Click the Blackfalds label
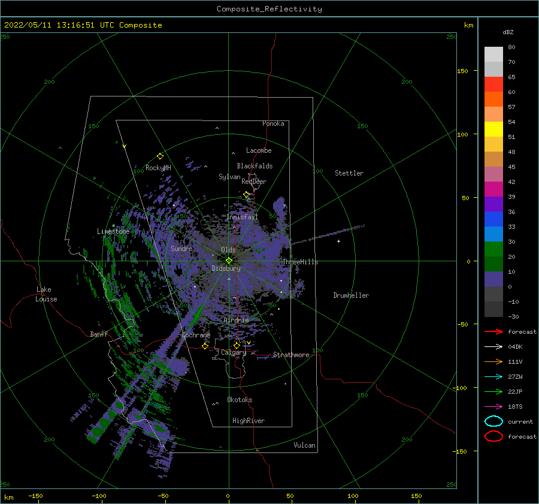Viewport: 539px width, 504px height. [x=255, y=166]
